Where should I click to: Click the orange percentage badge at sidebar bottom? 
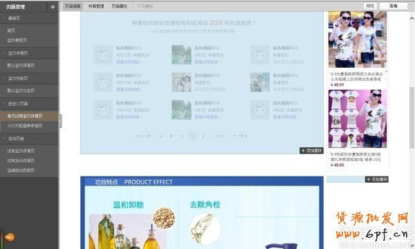pyautogui.click(x=10, y=237)
